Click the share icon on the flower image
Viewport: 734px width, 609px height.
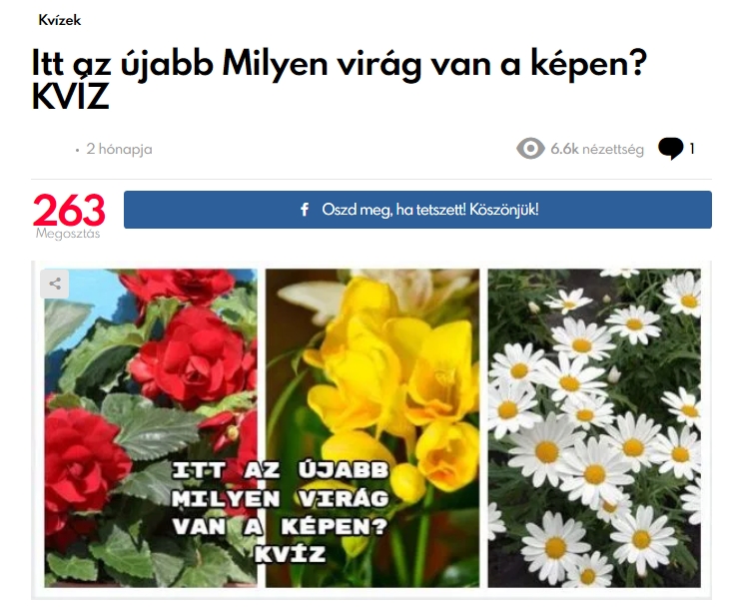point(55,284)
